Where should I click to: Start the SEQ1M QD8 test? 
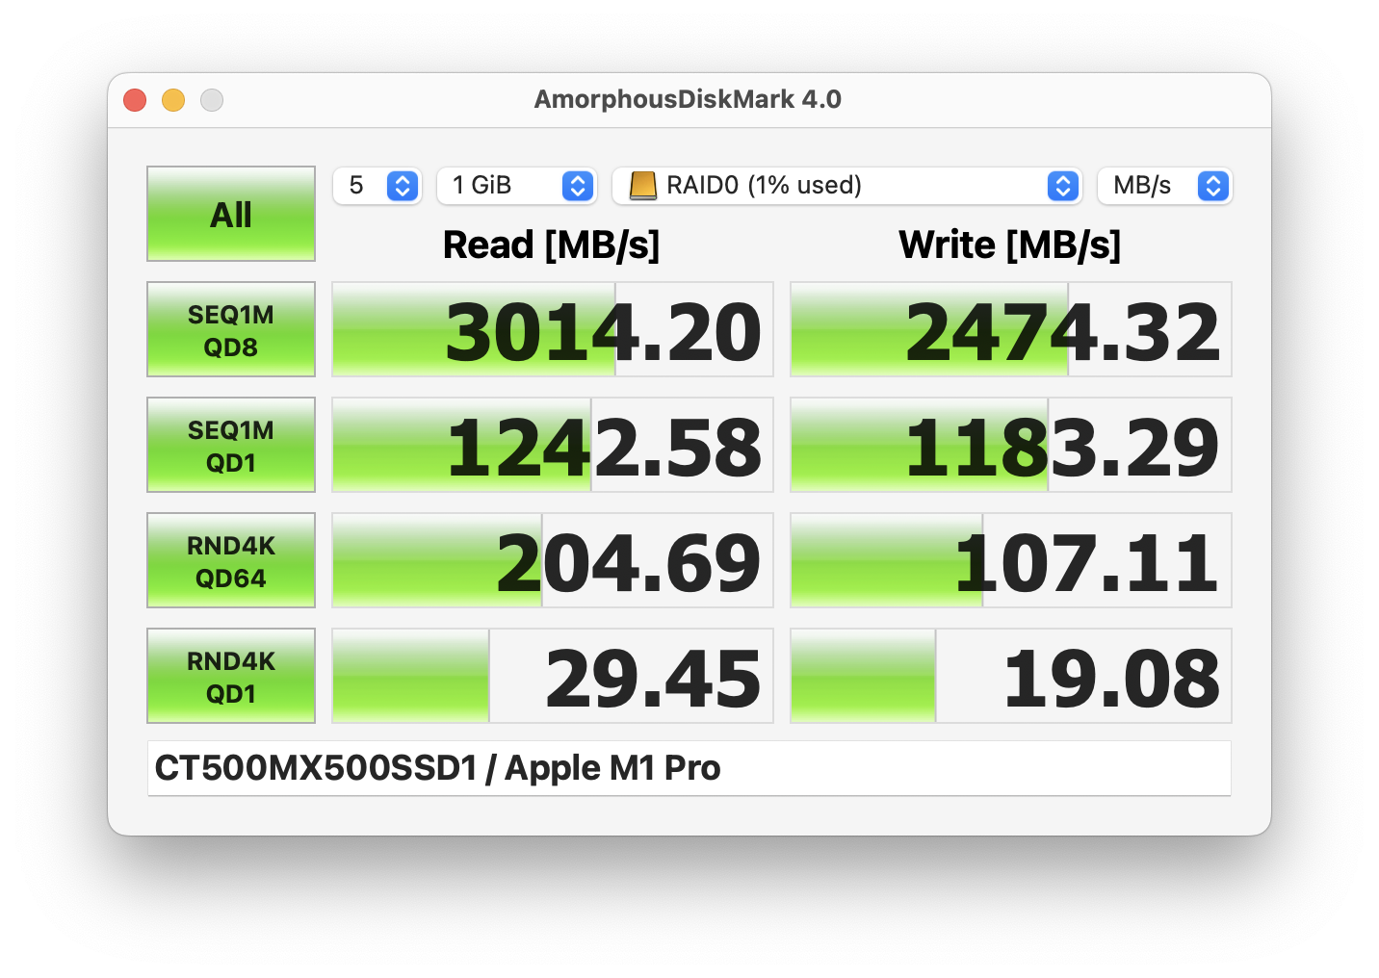pos(231,329)
